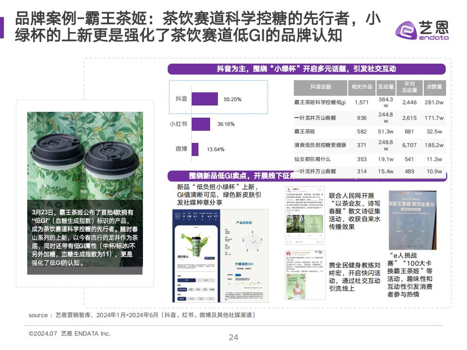Click the 抖音话题 table column header

click(321, 87)
